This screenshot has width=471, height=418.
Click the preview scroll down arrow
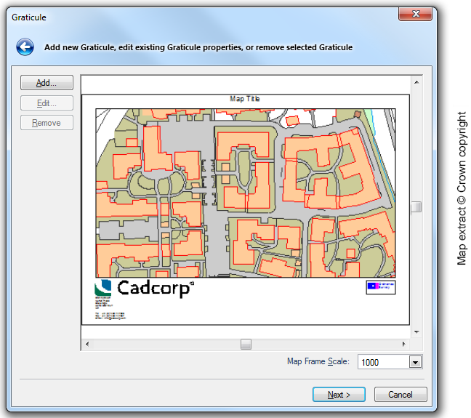416,332
